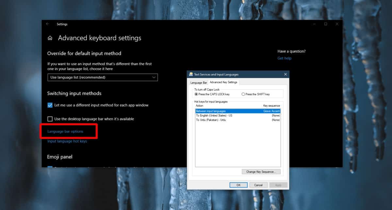The width and height of the screenshot is (392, 210).
Task: Click the keyboard icon in dialog title bar
Action: [190, 74]
